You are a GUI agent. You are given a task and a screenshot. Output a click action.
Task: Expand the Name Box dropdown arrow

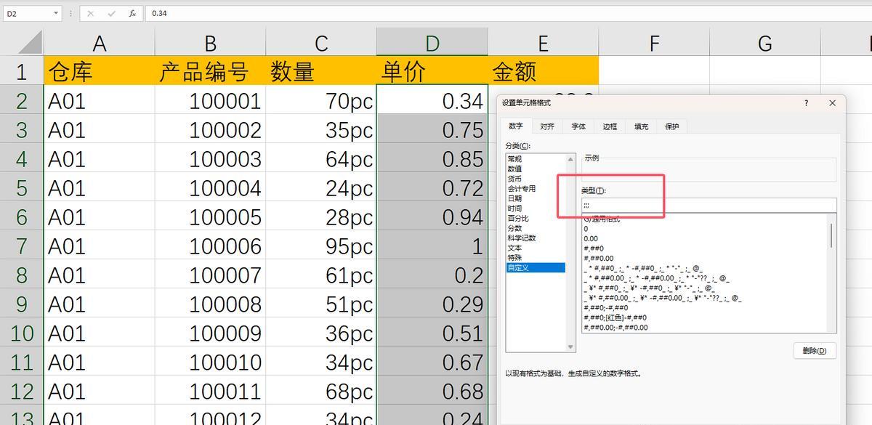57,13
